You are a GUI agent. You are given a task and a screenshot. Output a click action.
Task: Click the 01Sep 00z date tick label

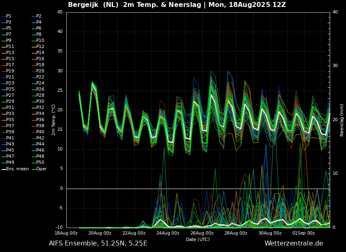tap(303, 233)
